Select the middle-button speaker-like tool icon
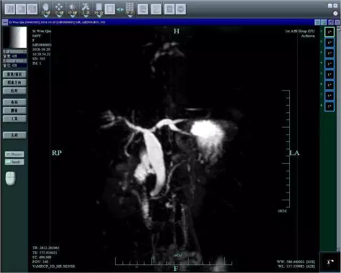Screen dimensions: 341x273 [x=72, y=7]
